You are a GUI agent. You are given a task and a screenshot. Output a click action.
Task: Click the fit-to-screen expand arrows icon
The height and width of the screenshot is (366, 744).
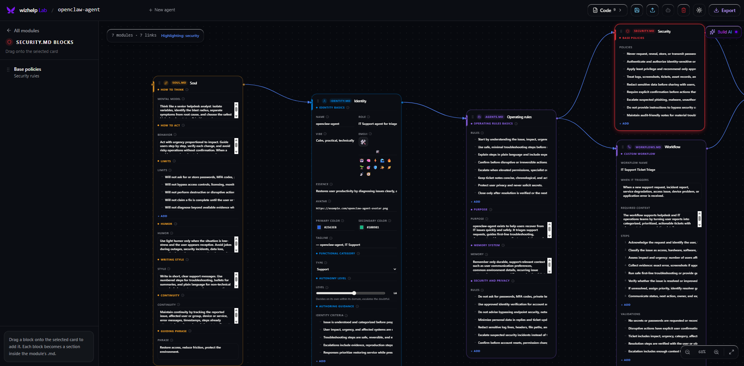click(x=732, y=352)
